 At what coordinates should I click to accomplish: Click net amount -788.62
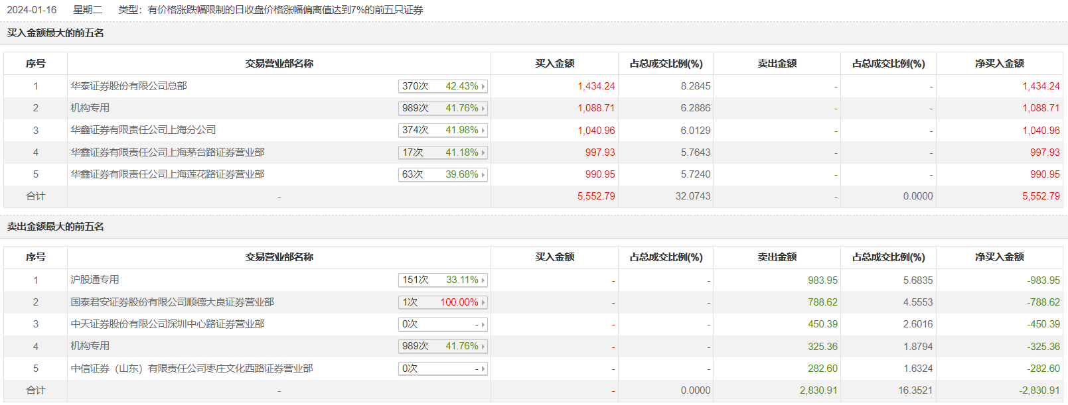[1043, 302]
